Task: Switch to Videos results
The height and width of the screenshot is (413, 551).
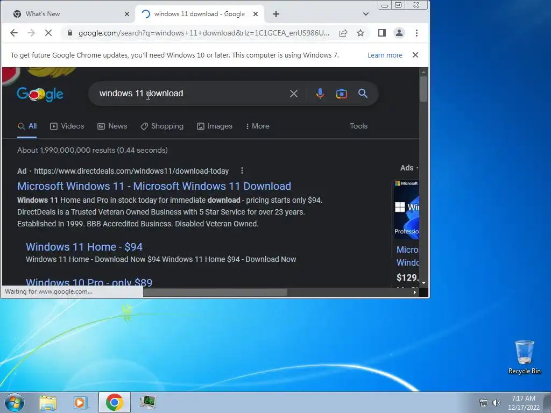Action: [x=67, y=126]
